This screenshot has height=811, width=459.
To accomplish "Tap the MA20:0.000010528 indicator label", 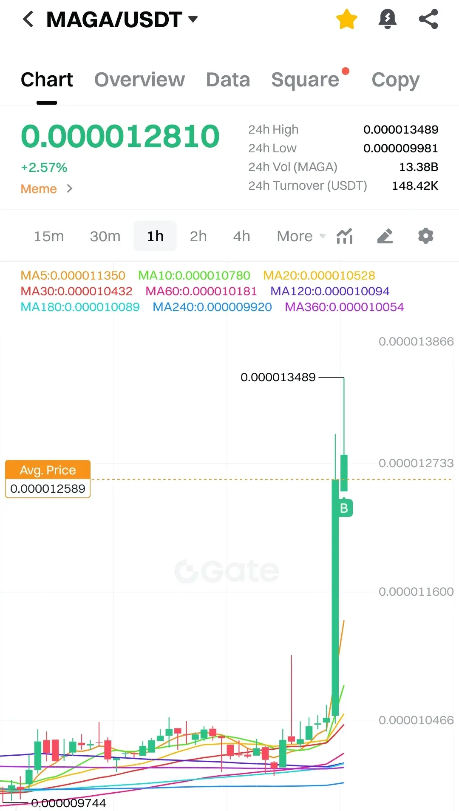I will point(319,275).
